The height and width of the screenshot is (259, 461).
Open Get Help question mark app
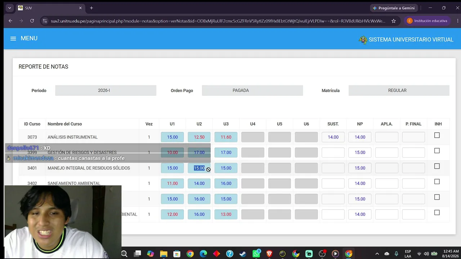pos(230,254)
